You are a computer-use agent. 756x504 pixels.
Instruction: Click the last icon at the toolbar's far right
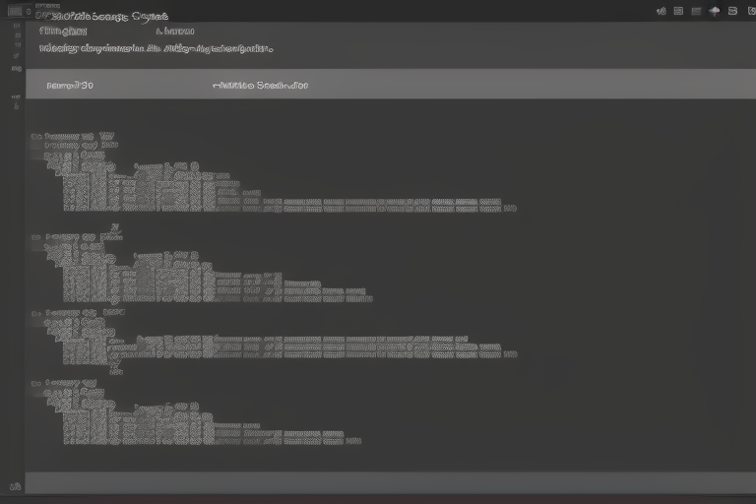pos(748,11)
